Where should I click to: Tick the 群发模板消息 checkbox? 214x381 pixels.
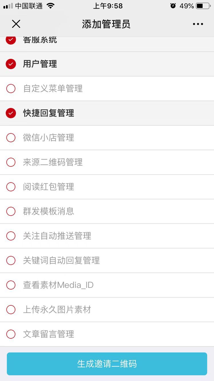coord(11,211)
